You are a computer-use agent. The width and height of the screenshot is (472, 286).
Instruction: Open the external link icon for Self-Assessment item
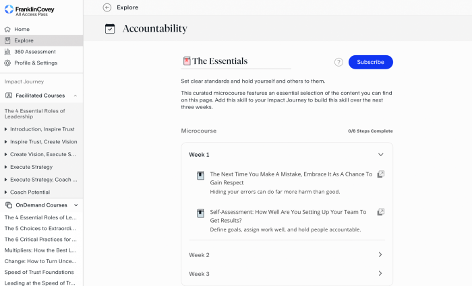pos(380,212)
